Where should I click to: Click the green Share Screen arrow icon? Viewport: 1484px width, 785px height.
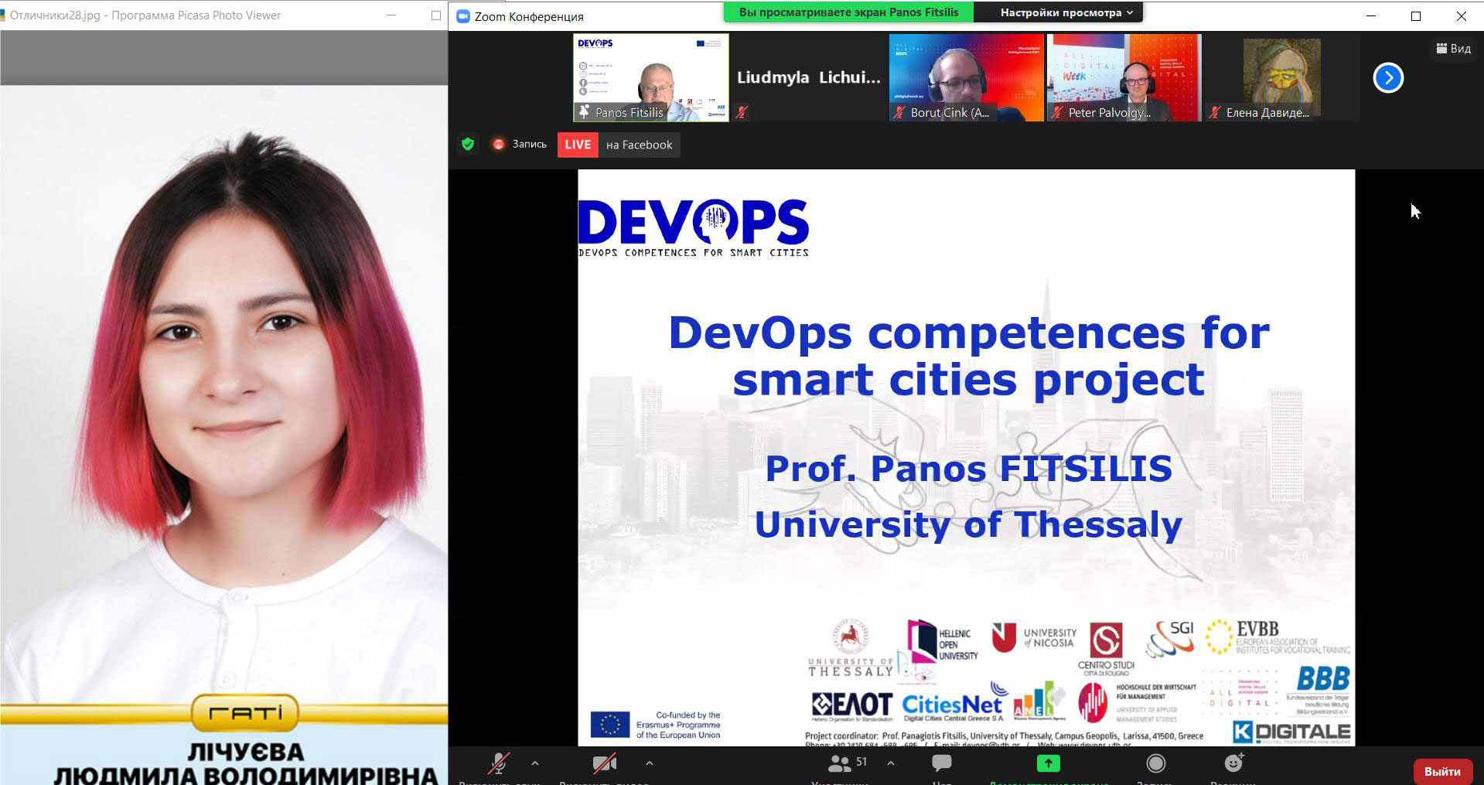(x=1049, y=763)
